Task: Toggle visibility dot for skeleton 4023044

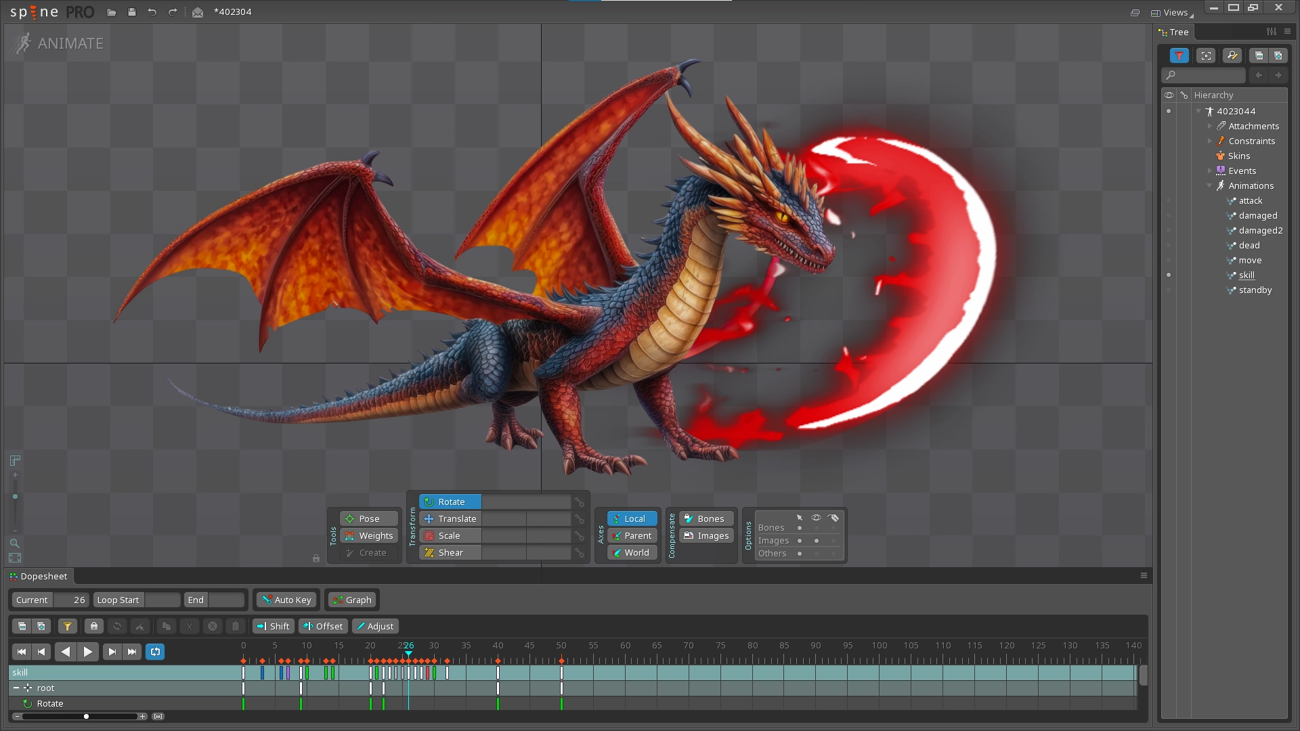Action: [x=1168, y=111]
